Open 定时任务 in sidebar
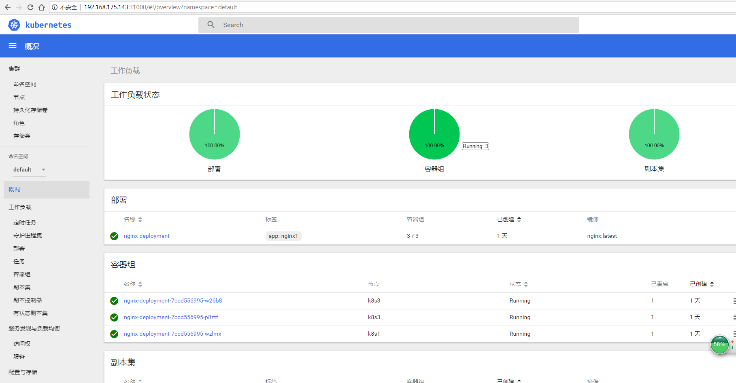Image resolution: width=736 pixels, height=383 pixels. 25,222
